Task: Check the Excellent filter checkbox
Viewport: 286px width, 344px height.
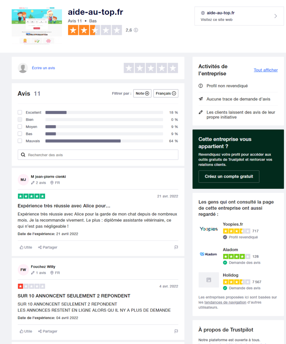Action: pyautogui.click(x=20, y=112)
